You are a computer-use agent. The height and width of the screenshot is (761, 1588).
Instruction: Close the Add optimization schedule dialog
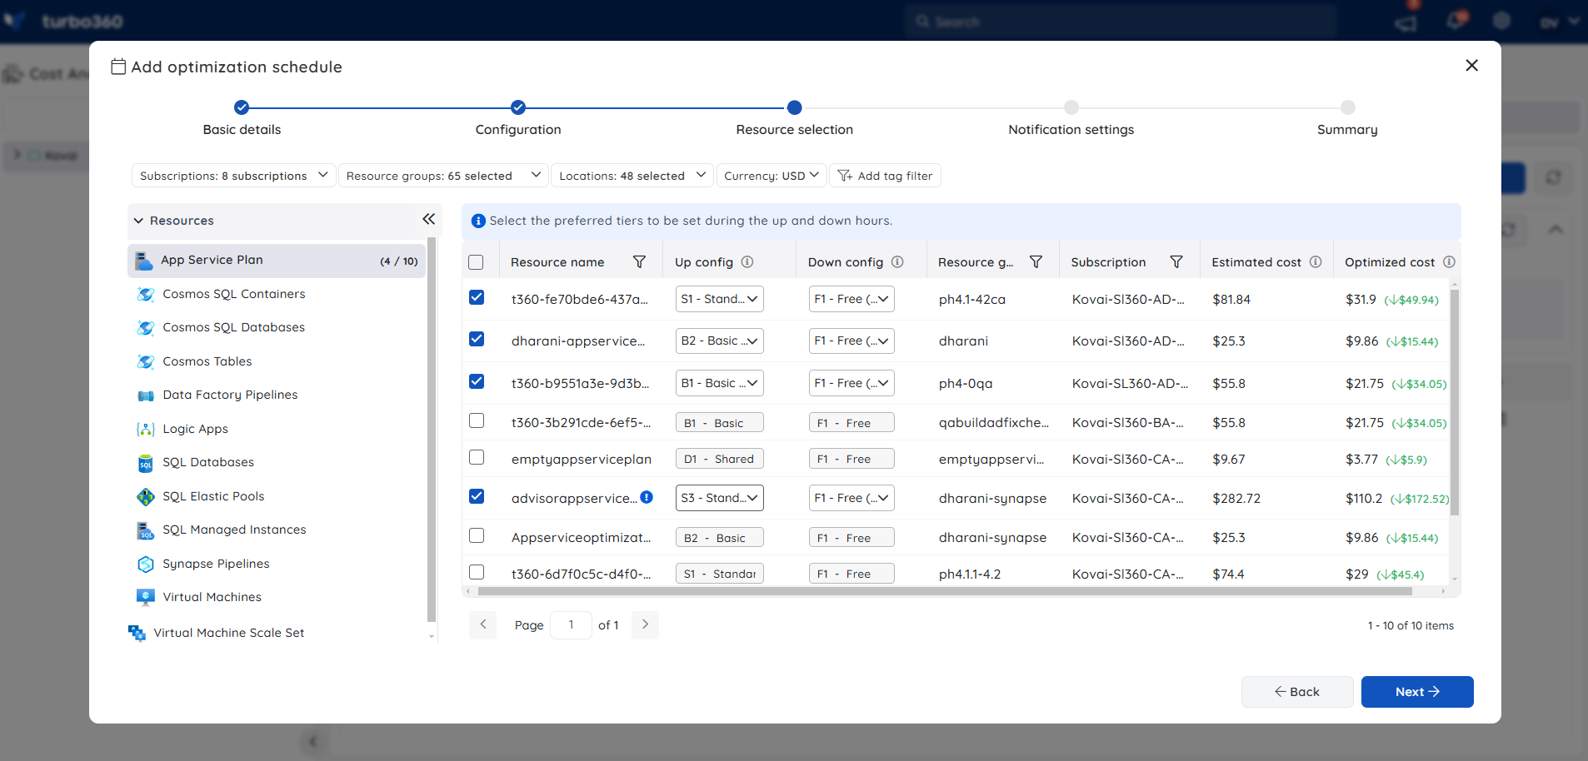point(1471,65)
